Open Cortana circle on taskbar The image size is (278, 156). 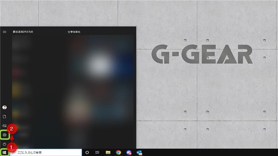click(87, 152)
